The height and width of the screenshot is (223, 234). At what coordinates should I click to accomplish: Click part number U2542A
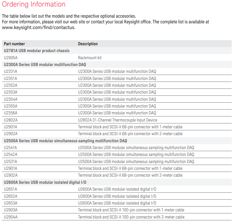[x=11, y=154]
